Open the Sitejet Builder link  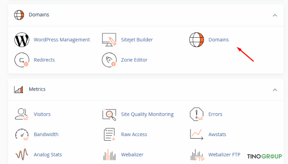point(137,40)
